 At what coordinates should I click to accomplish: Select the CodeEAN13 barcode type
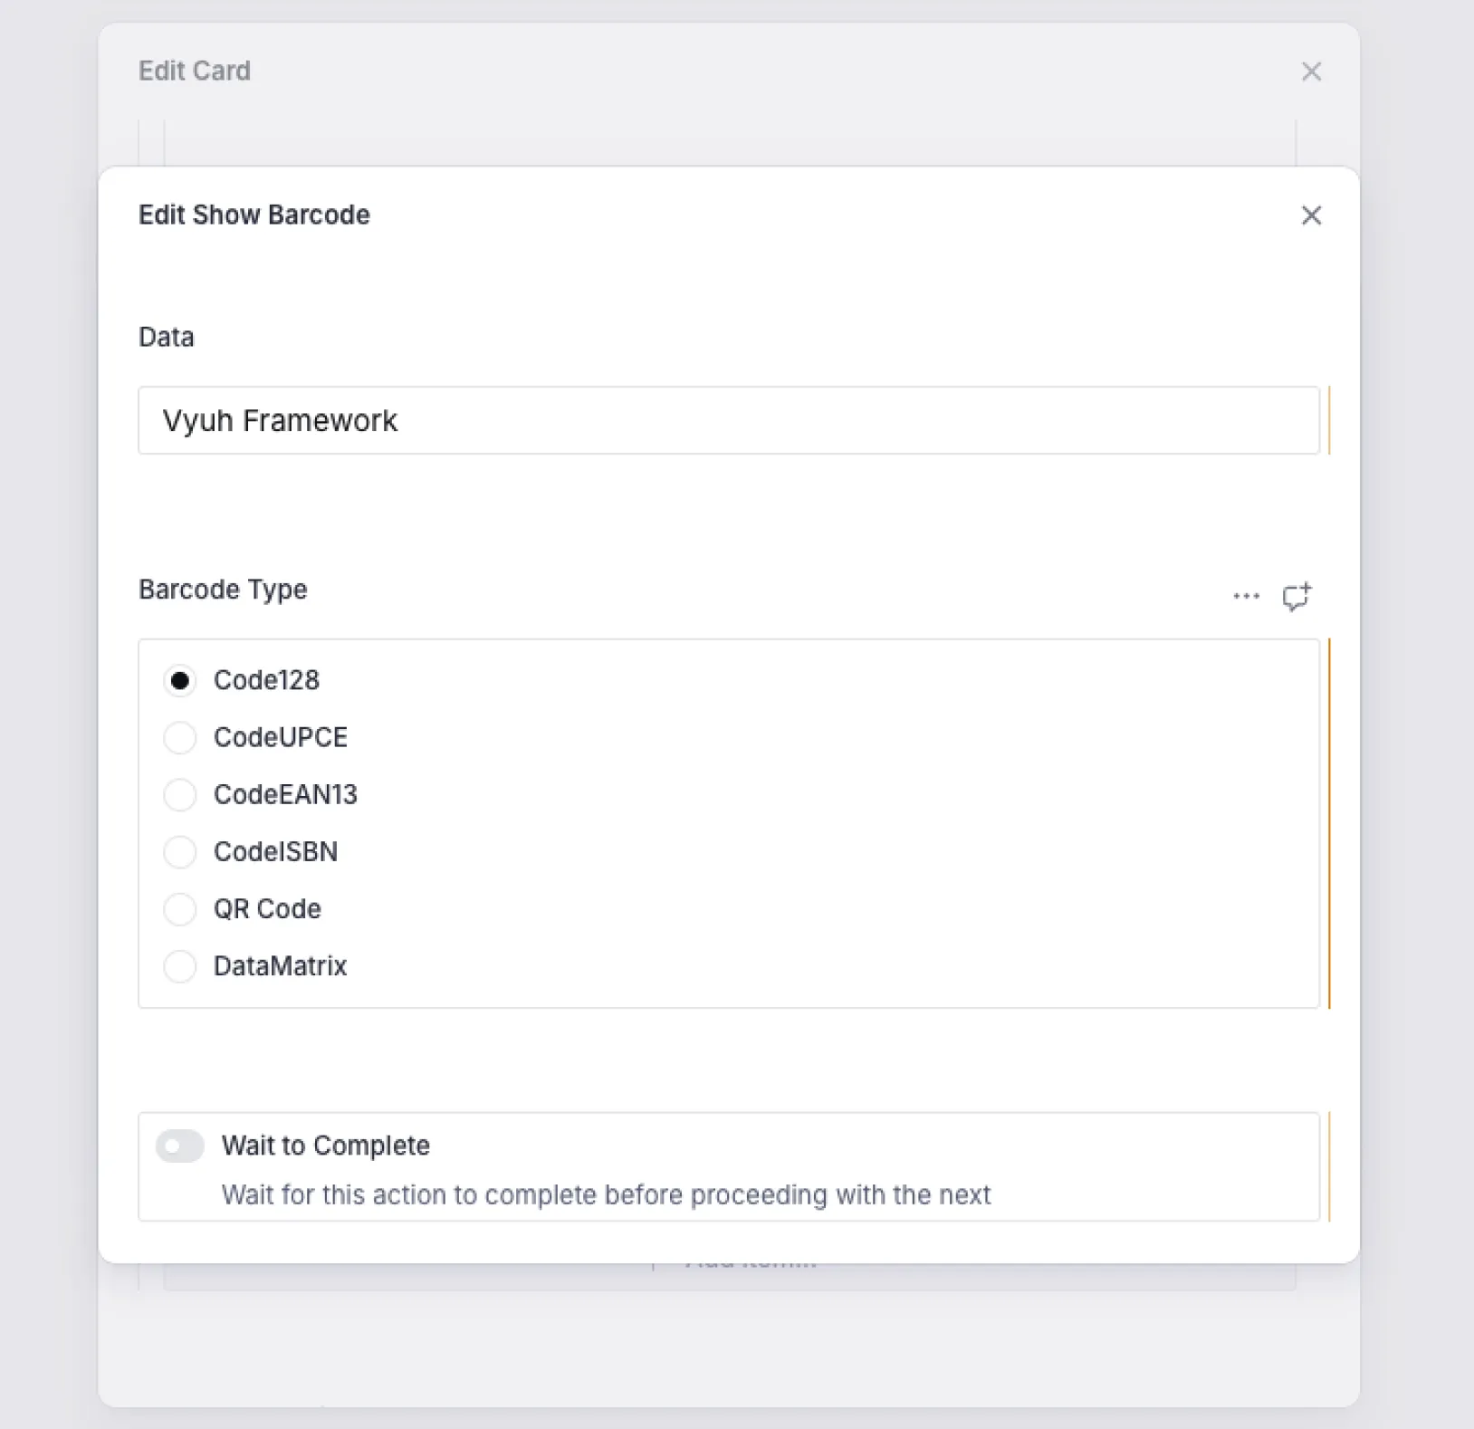tap(180, 795)
